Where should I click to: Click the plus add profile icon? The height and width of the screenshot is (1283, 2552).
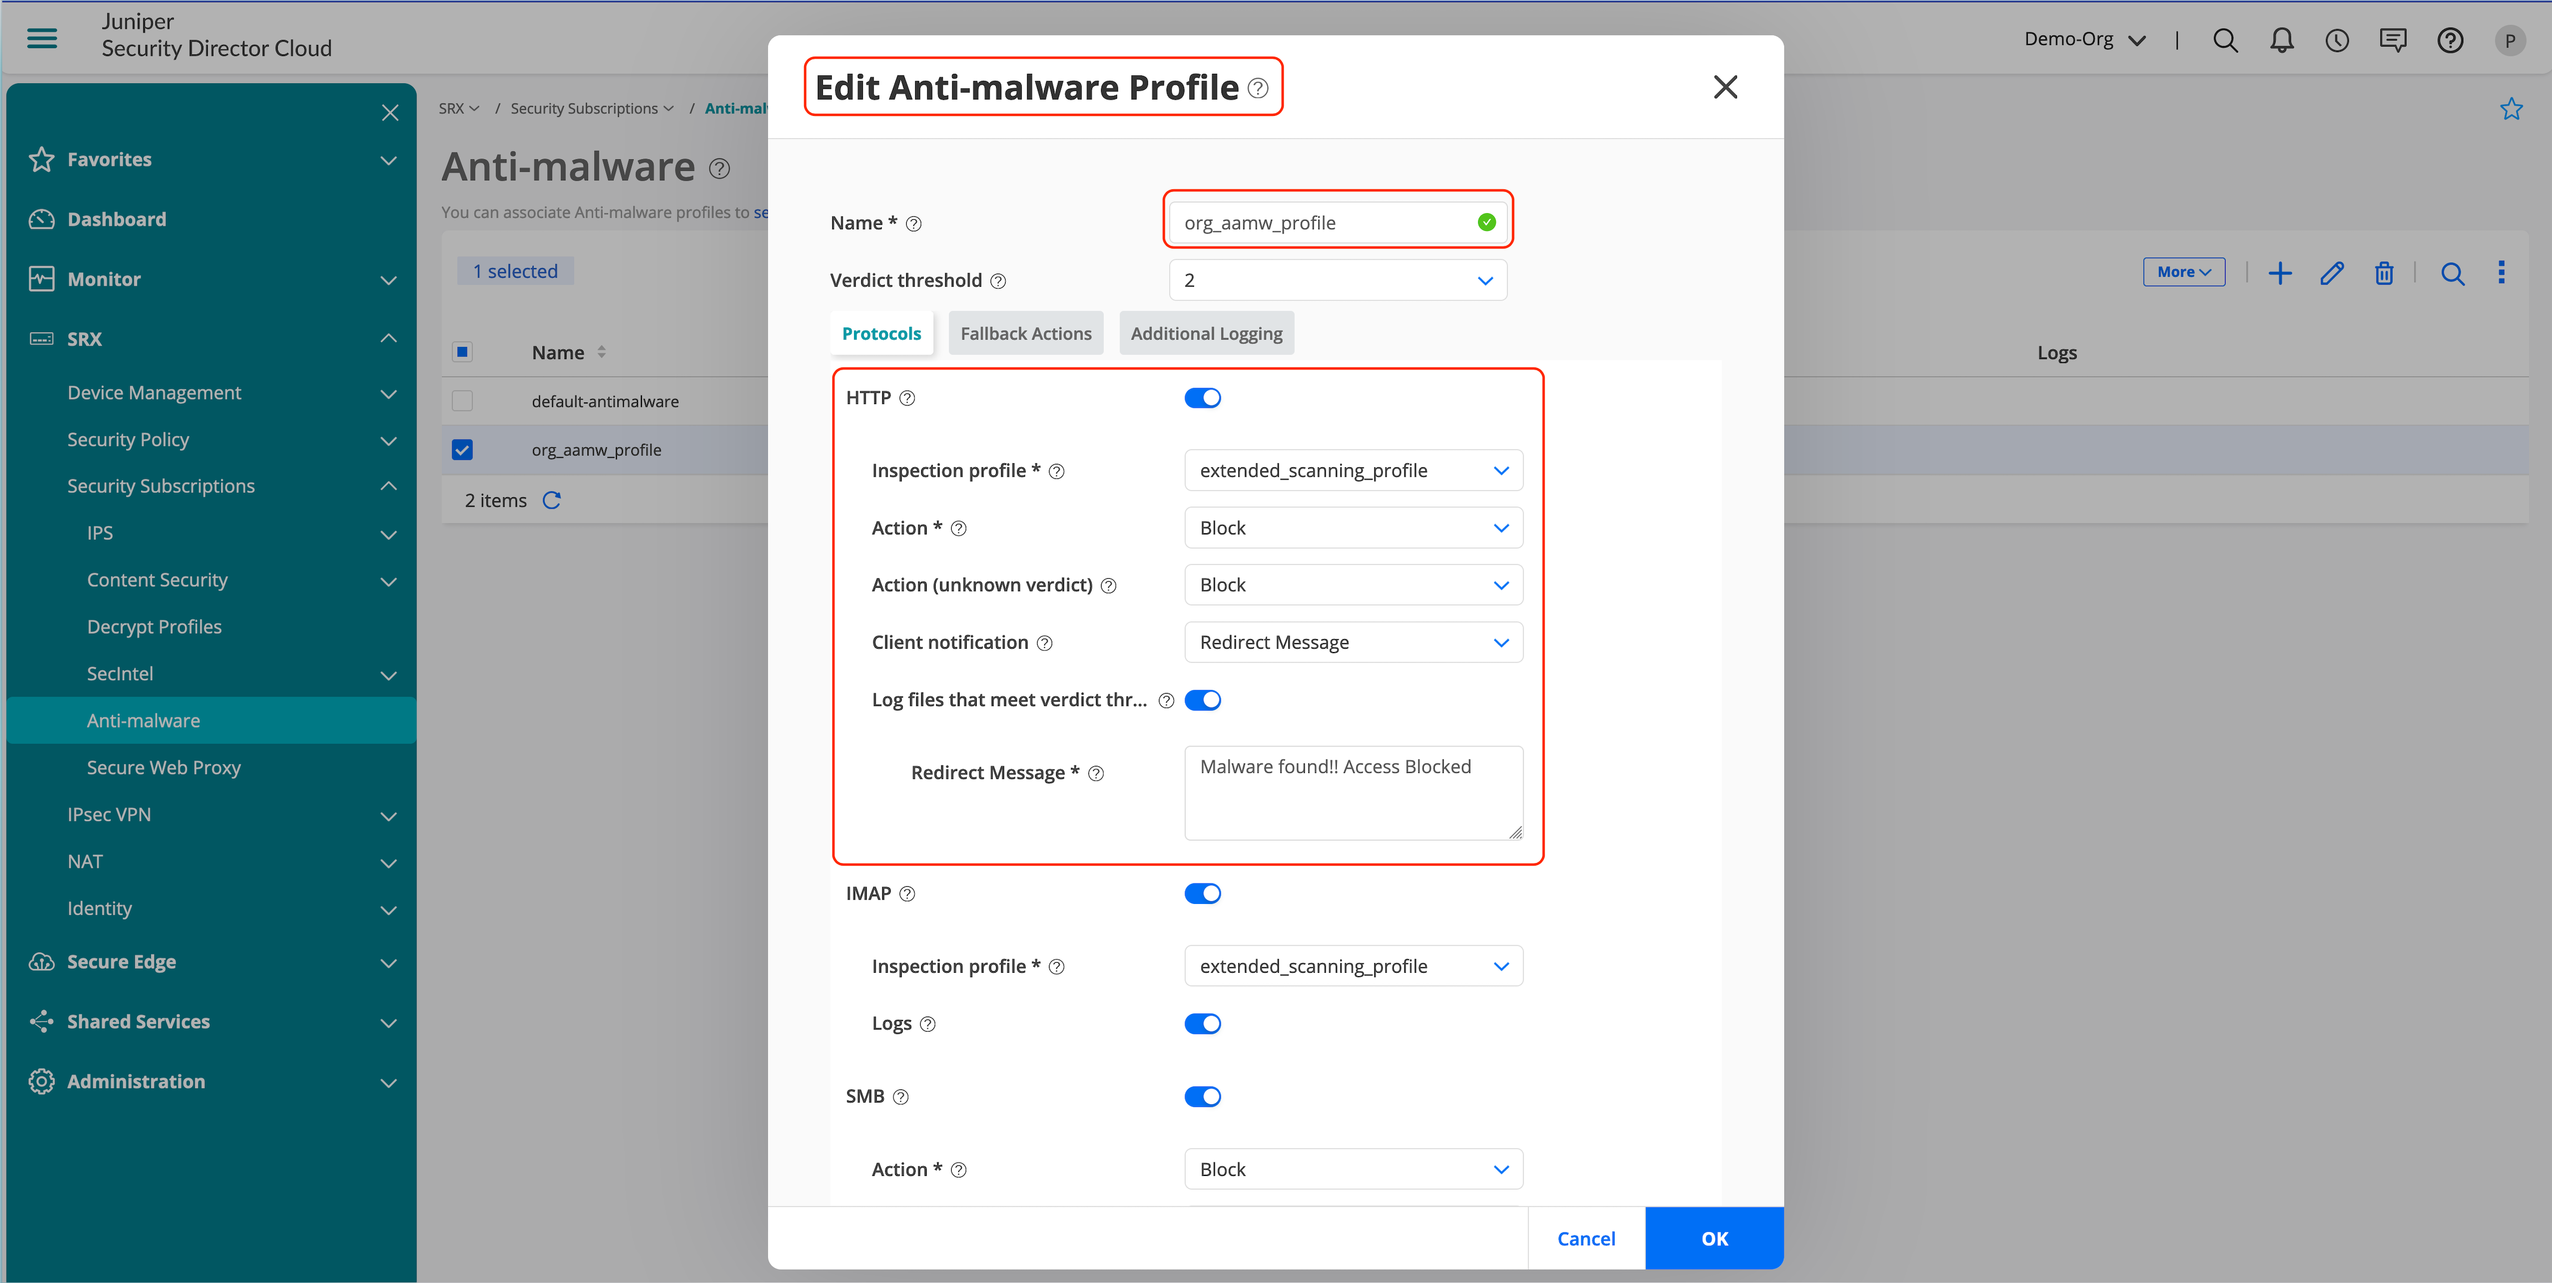click(x=2279, y=273)
